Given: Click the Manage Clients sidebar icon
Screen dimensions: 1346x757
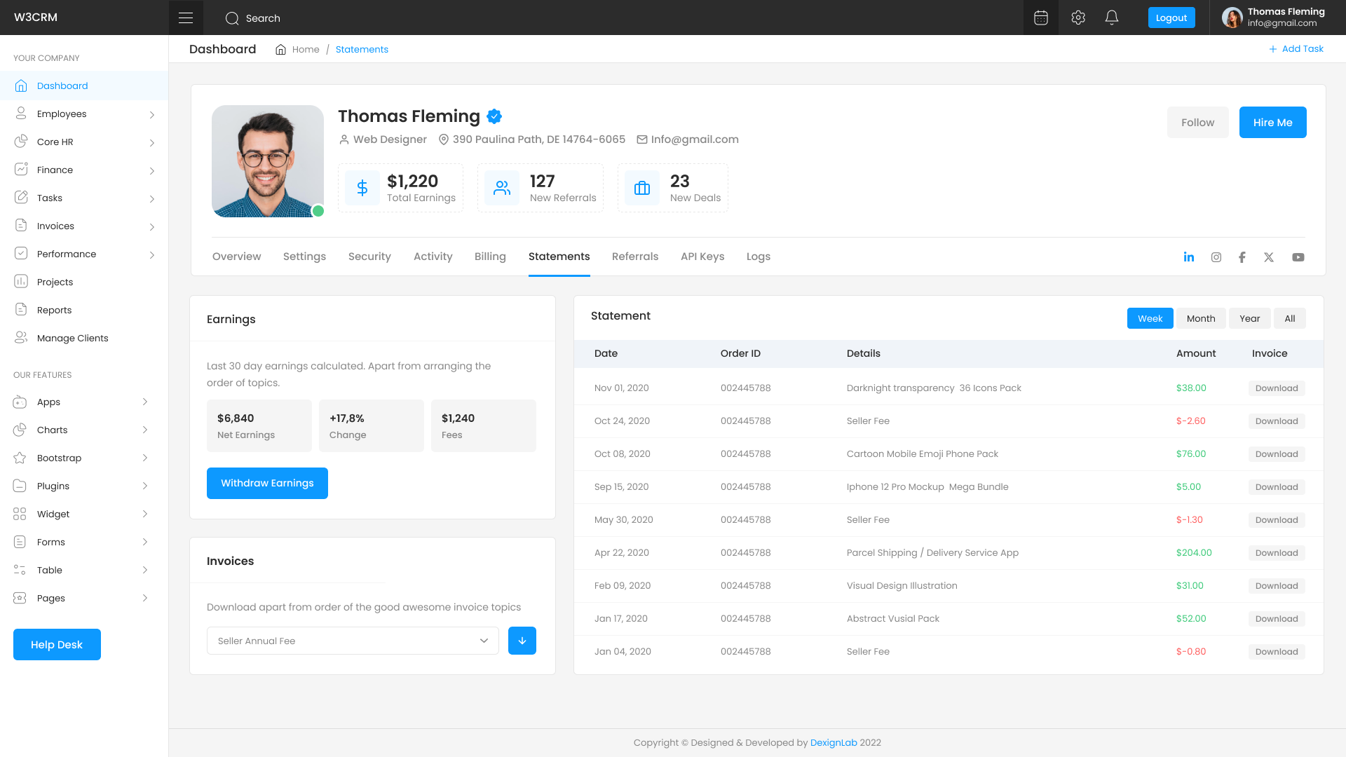Looking at the screenshot, I should [x=21, y=338].
